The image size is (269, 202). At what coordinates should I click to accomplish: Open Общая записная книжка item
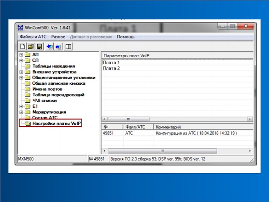(59, 83)
